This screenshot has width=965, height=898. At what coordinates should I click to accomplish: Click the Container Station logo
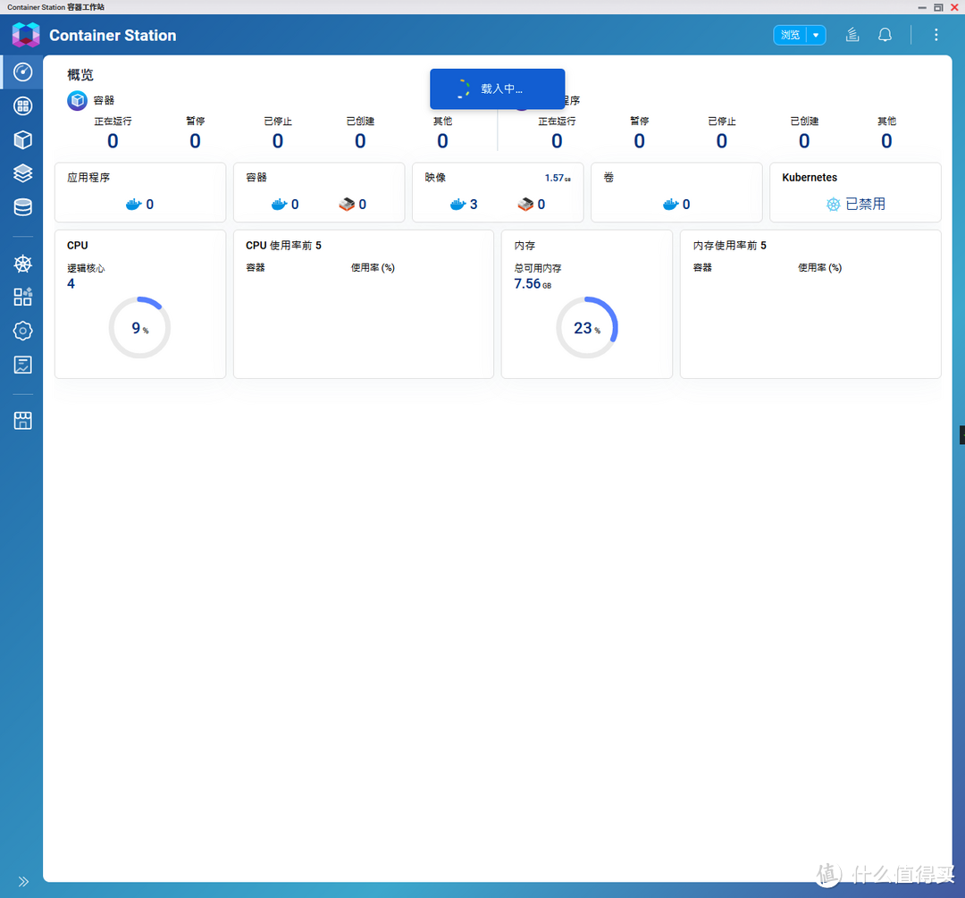pos(26,35)
